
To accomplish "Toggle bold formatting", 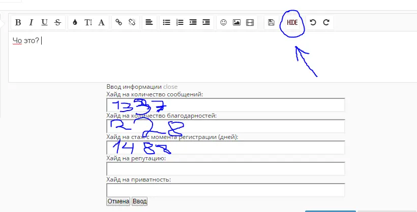I will tap(18, 22).
